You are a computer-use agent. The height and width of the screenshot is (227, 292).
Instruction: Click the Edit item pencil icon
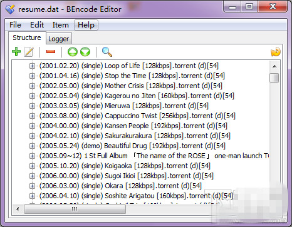tap(29, 52)
